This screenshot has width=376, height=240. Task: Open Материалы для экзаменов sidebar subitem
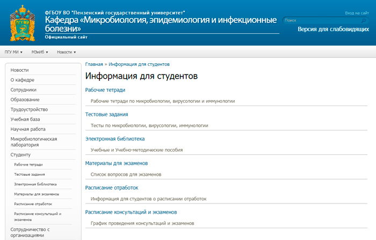point(37,194)
